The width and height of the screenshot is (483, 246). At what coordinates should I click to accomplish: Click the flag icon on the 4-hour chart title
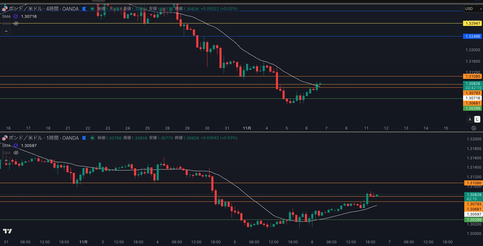pyautogui.click(x=84, y=9)
